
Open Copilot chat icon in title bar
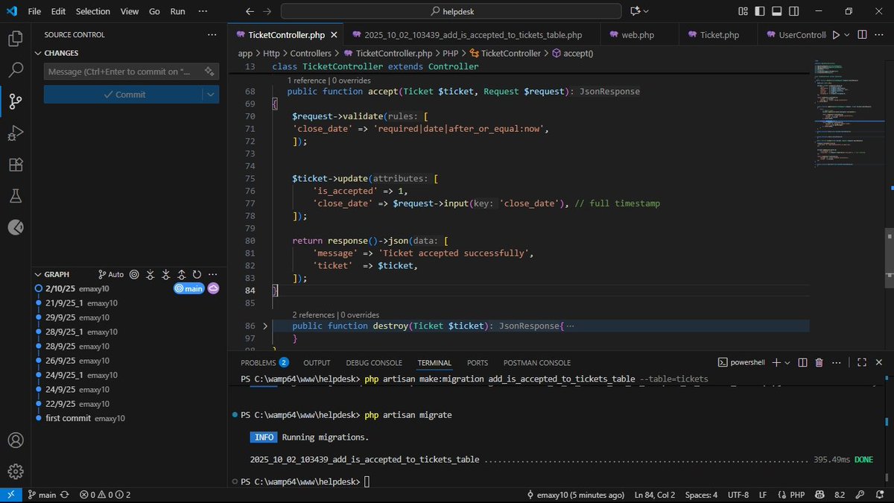click(x=635, y=11)
